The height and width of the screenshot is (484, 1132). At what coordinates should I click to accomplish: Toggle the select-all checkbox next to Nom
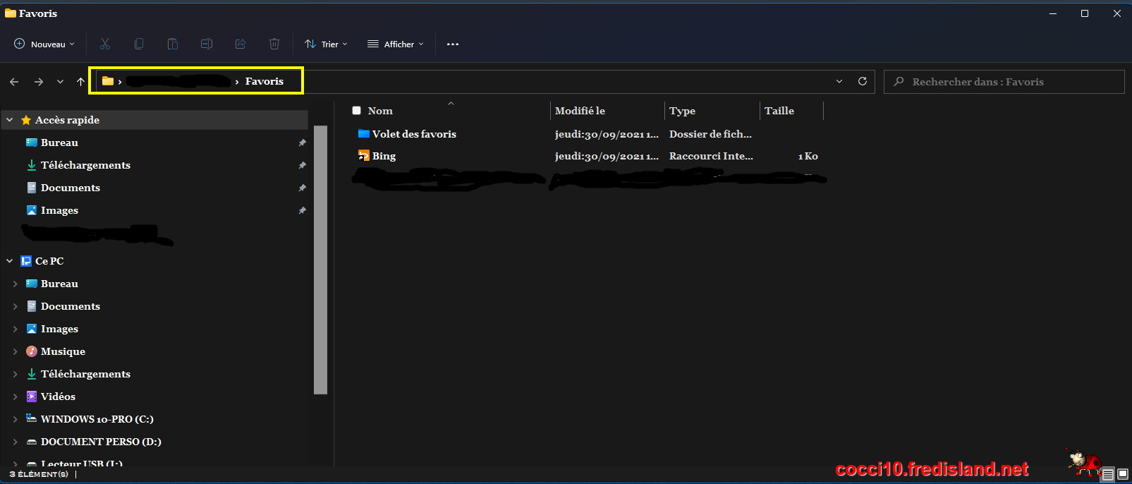point(357,111)
